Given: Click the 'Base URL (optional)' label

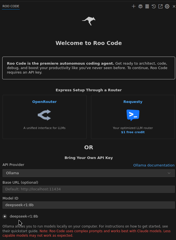Looking at the screenshot, I should click(x=20, y=183).
